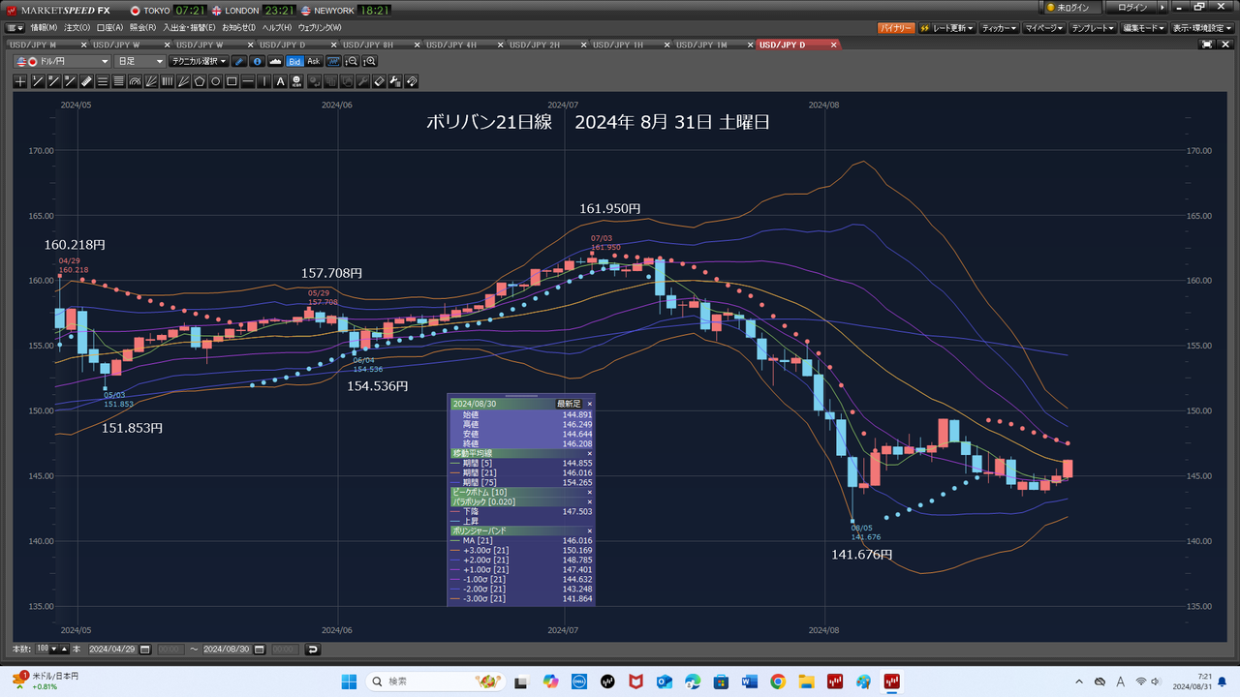The height and width of the screenshot is (697, 1240).
Task: Click the reset date range arrow button
Action: coord(313,649)
